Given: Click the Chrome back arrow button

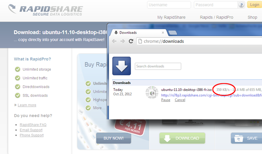Looking at the screenshot, I should click(114, 41).
